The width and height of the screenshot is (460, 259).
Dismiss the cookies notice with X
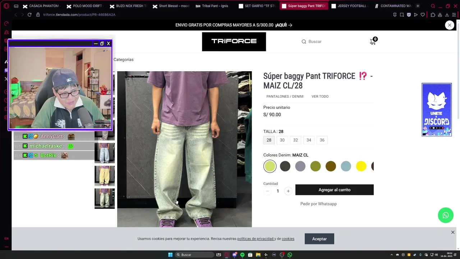click(x=453, y=232)
